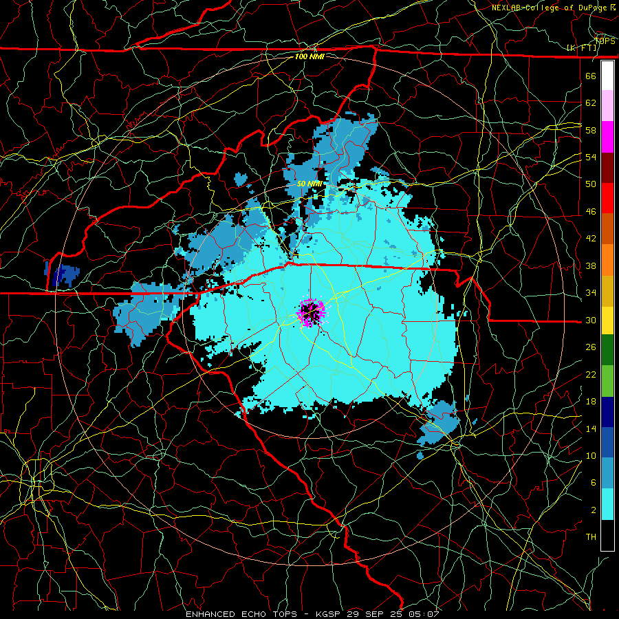619x619 pixels.
Task: Click the yellow 34 kft legend swatch
Action: coord(607,321)
